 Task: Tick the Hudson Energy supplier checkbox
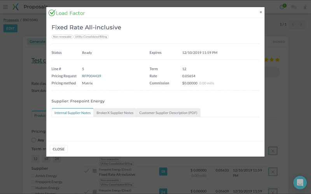pos(33,188)
